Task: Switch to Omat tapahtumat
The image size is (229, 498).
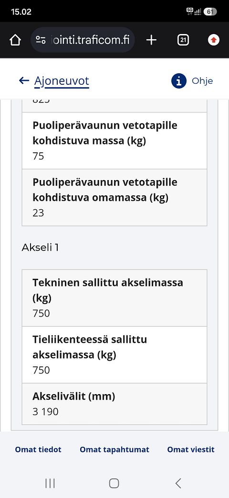Action: click(114, 450)
